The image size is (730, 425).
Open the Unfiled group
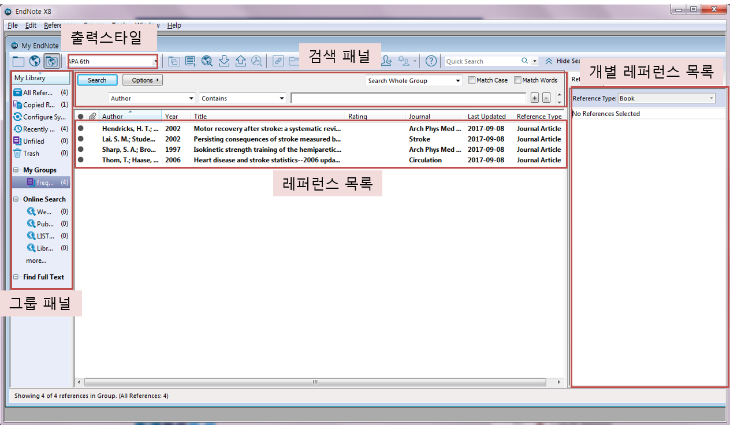(41, 141)
